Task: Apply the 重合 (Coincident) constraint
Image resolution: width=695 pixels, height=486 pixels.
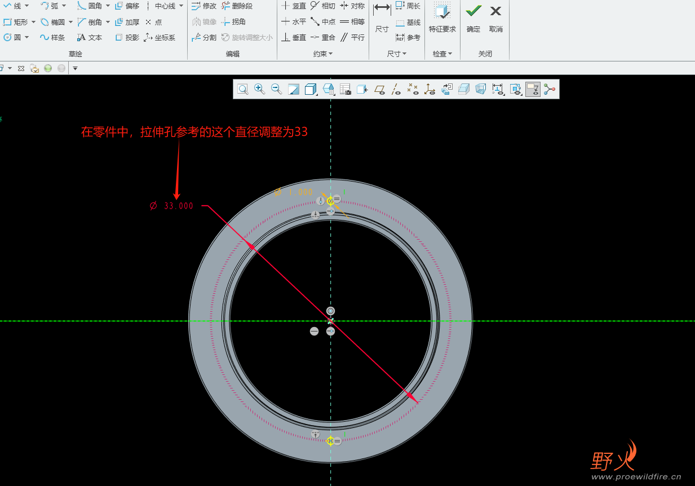Action: (323, 37)
